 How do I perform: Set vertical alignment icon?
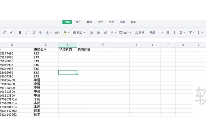pyautogui.click(x=112, y=33)
